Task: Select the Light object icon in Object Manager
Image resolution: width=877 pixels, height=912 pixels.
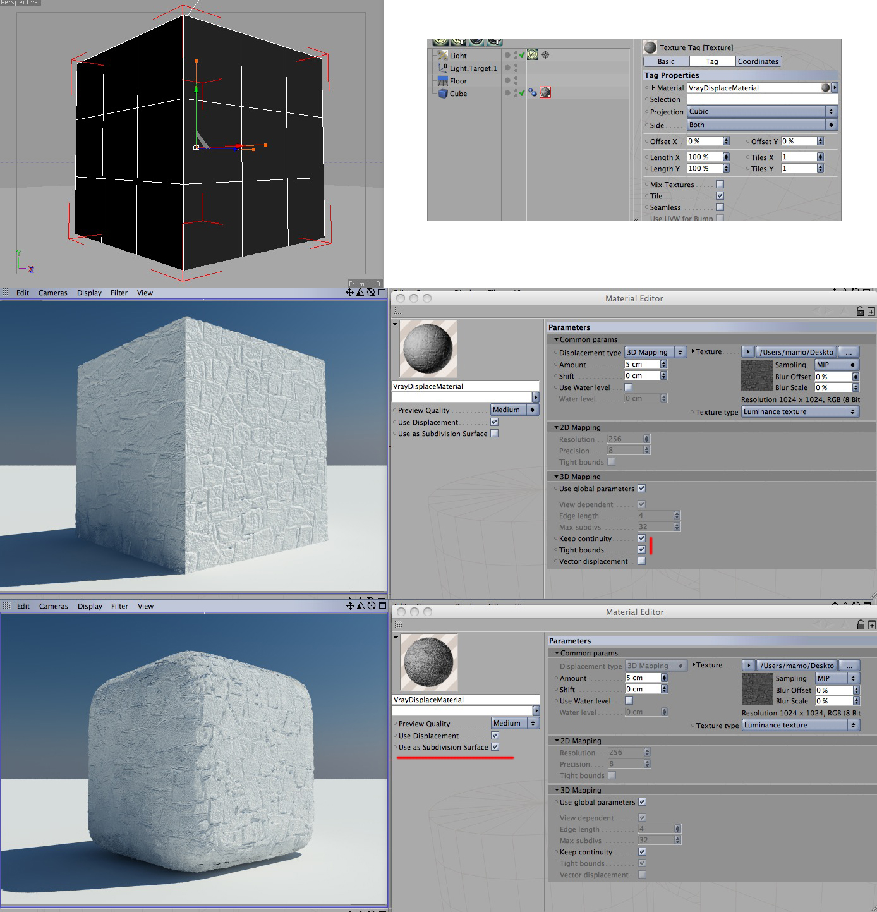Action: (x=442, y=56)
